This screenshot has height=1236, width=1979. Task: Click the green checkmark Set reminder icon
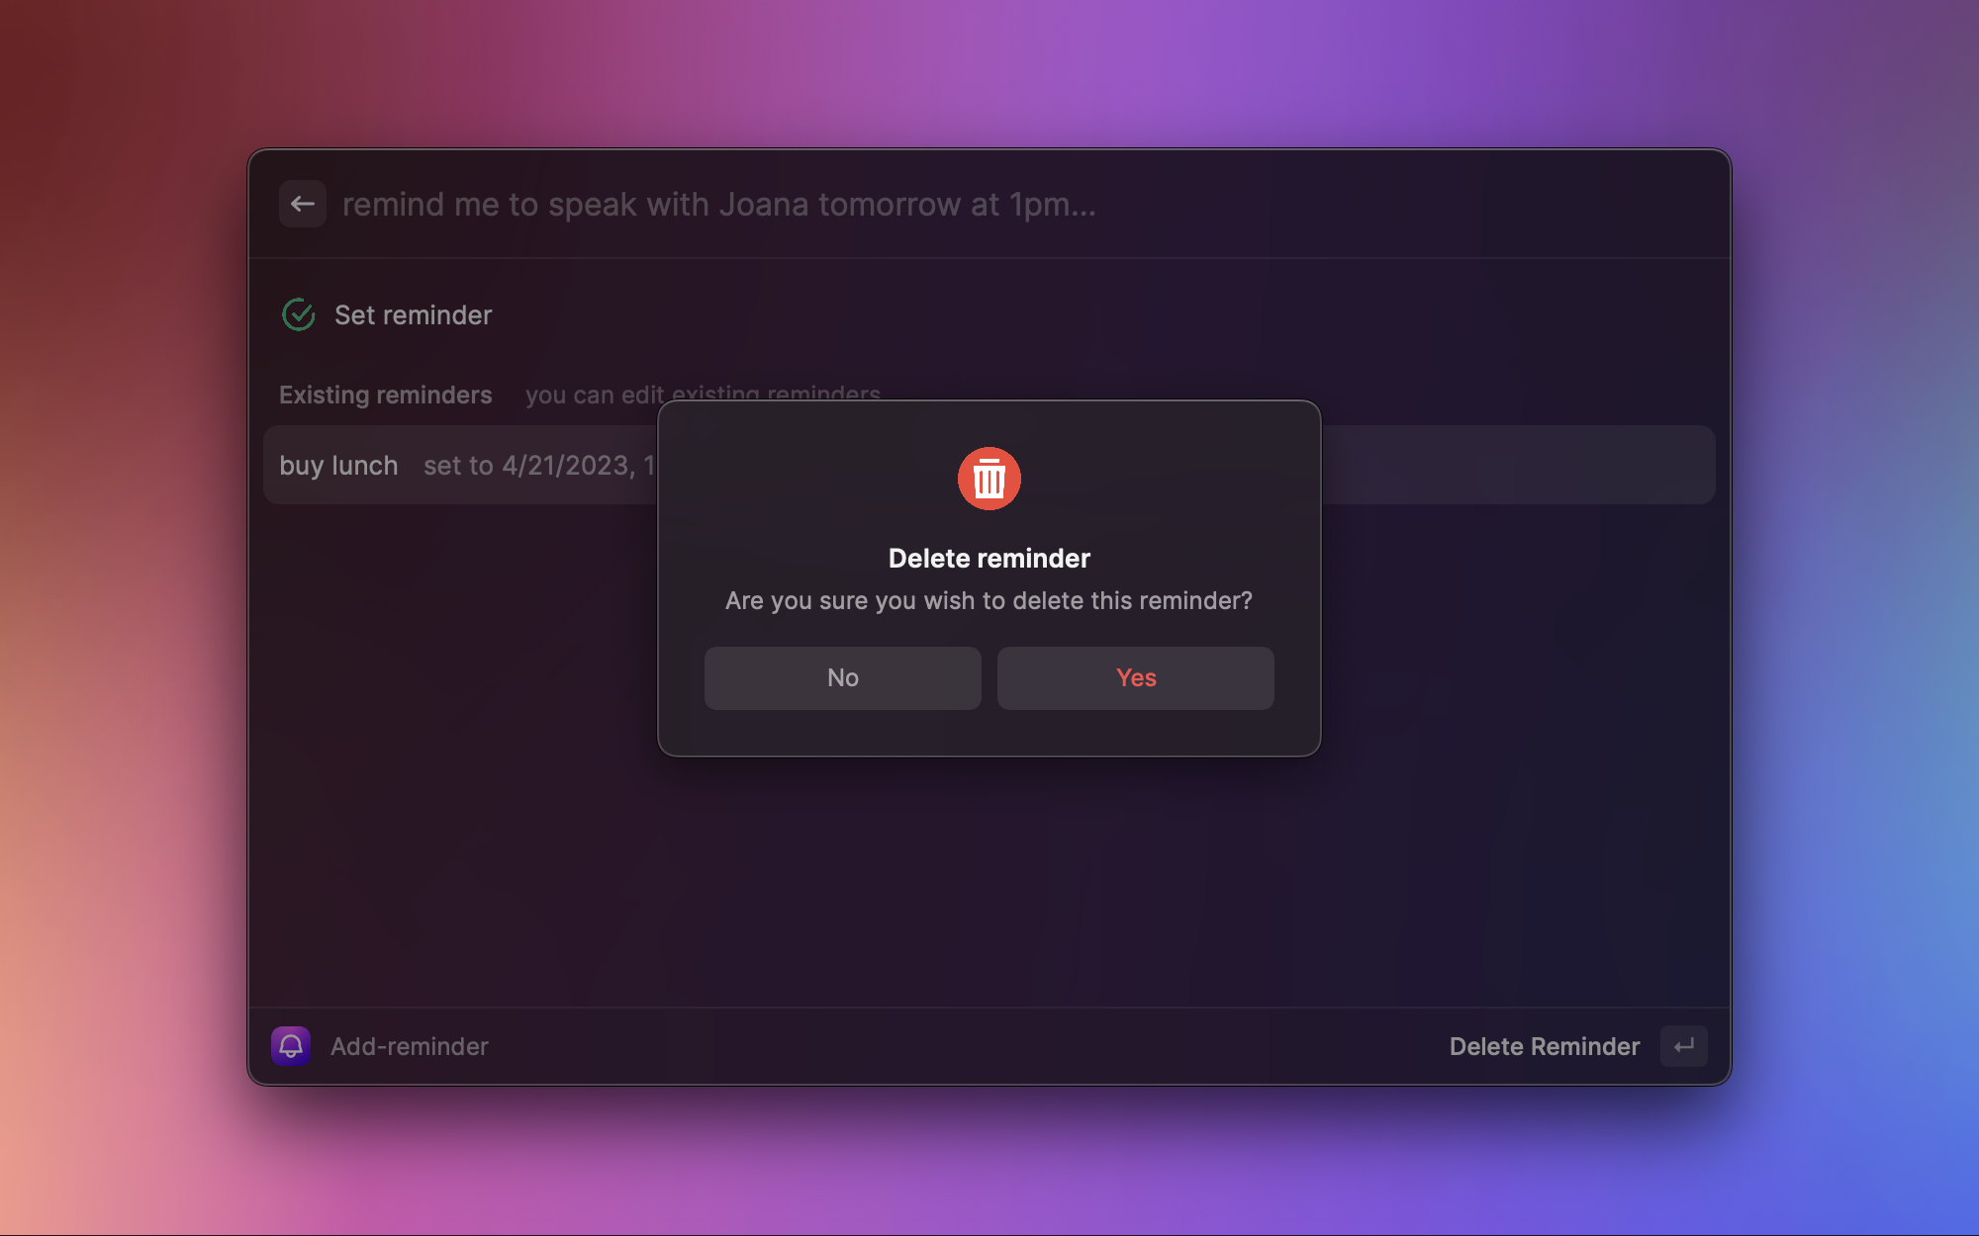coord(298,314)
